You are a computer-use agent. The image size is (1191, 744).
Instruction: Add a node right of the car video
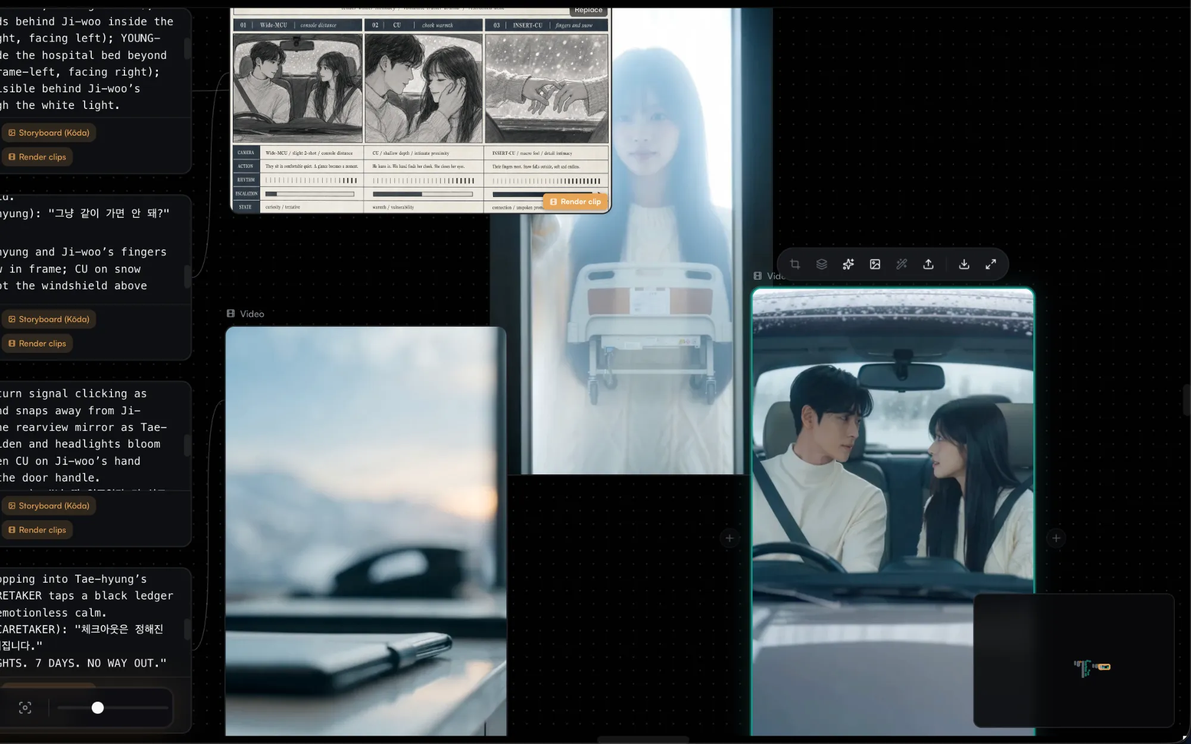(1056, 538)
